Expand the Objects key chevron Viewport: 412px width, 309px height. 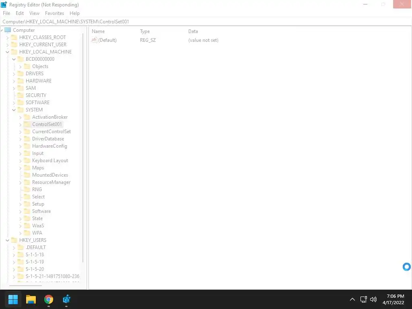[x=21, y=67]
